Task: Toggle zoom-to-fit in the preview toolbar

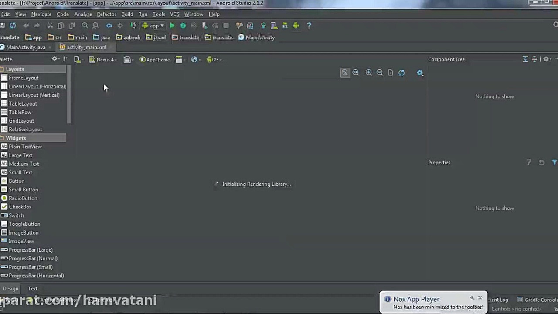Action: click(x=345, y=73)
